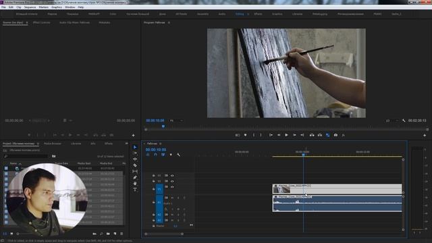Click Project search field

(x=26, y=156)
